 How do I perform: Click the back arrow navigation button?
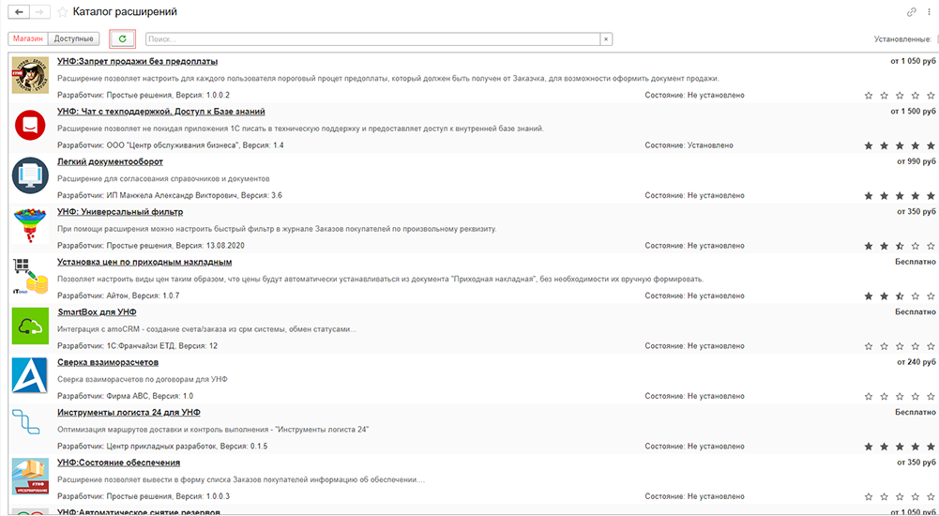20,12
